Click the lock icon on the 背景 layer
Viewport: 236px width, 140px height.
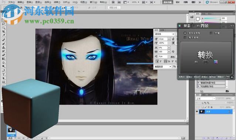[x=229, y=112]
